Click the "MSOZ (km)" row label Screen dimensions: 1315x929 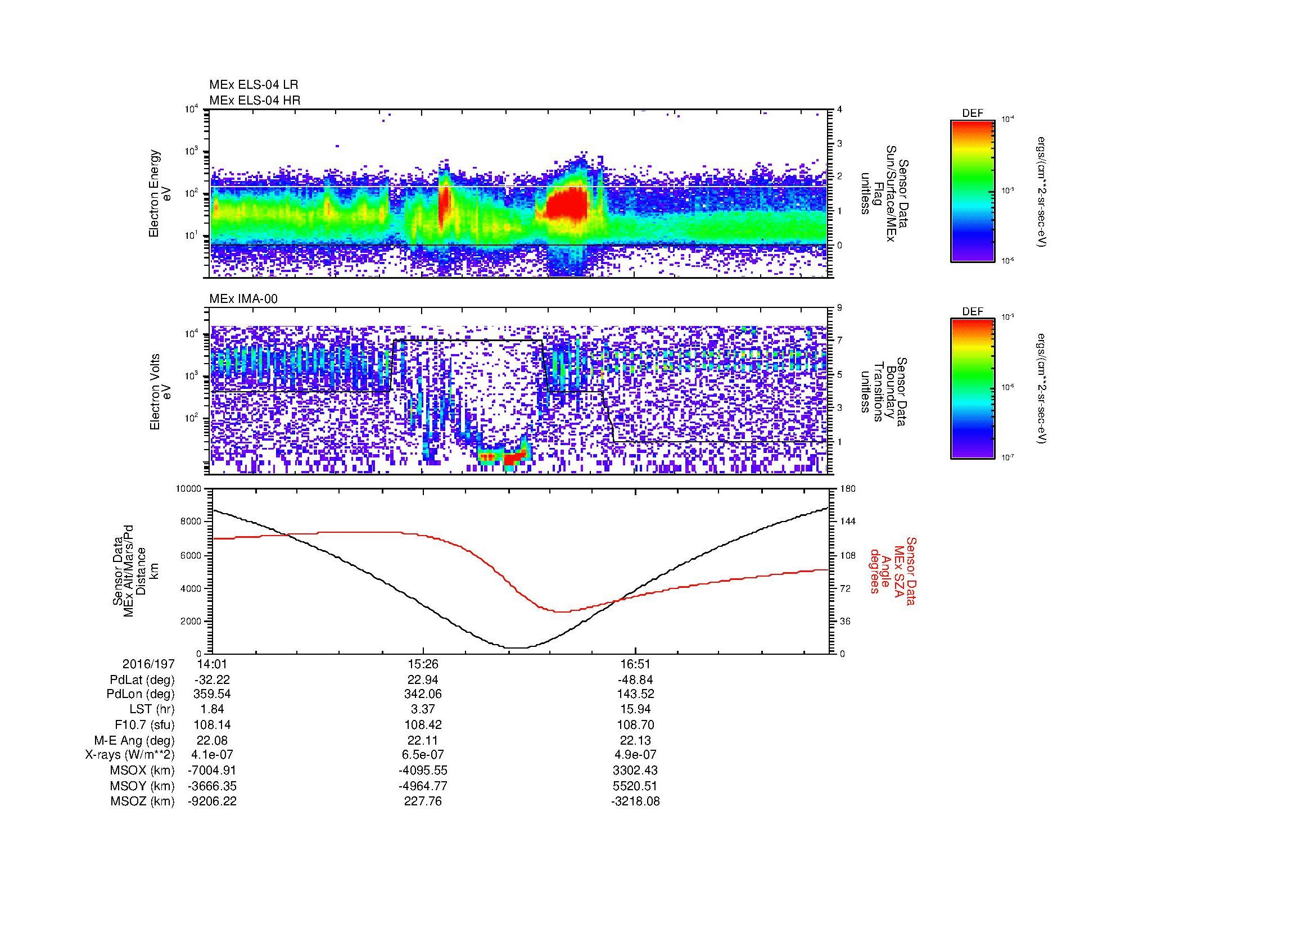point(142,801)
